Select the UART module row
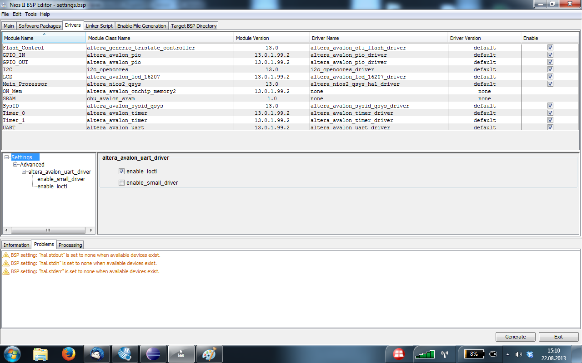This screenshot has width=582, height=363. [291, 128]
